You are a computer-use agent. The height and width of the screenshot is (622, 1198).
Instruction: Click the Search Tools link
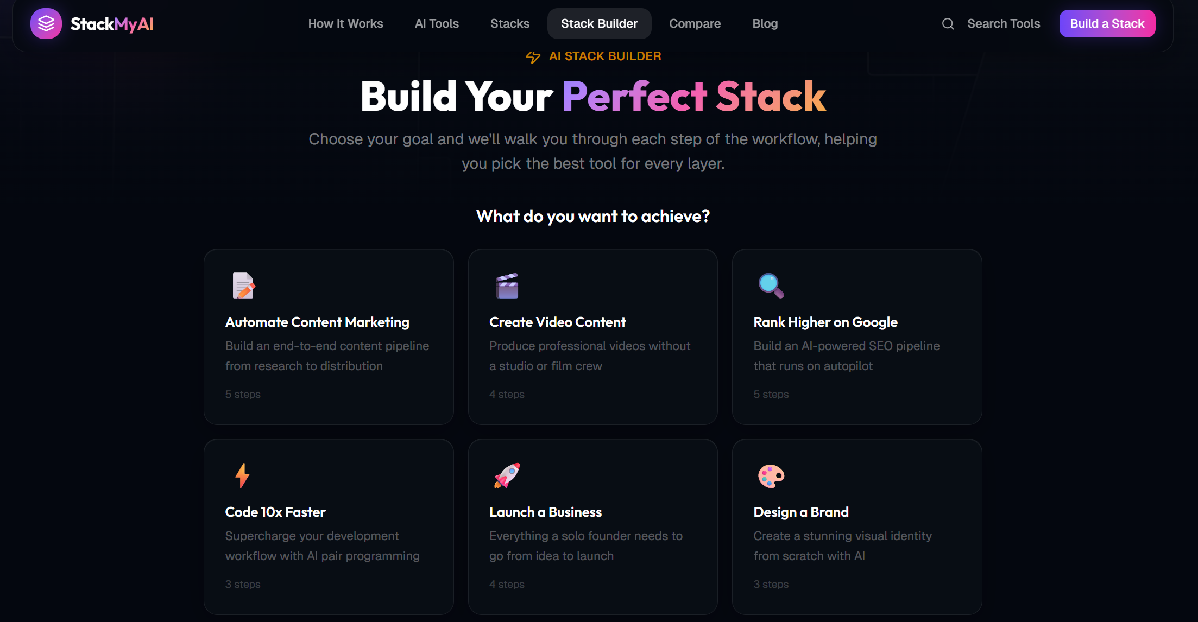coord(1004,23)
